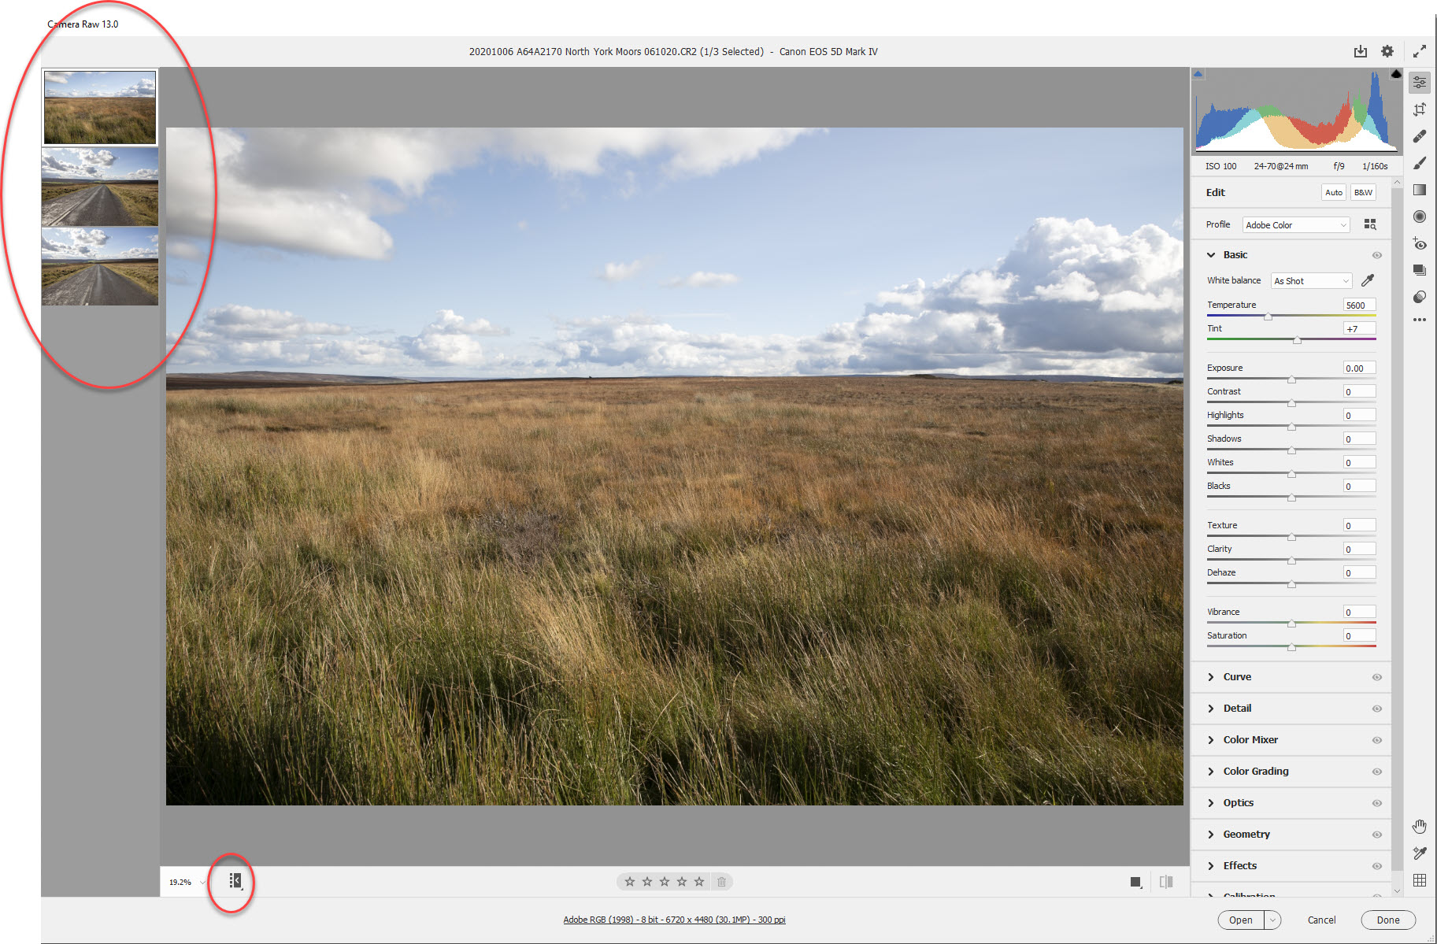Select the Healing tool
Screen dimensions: 1437x944
click(1420, 135)
